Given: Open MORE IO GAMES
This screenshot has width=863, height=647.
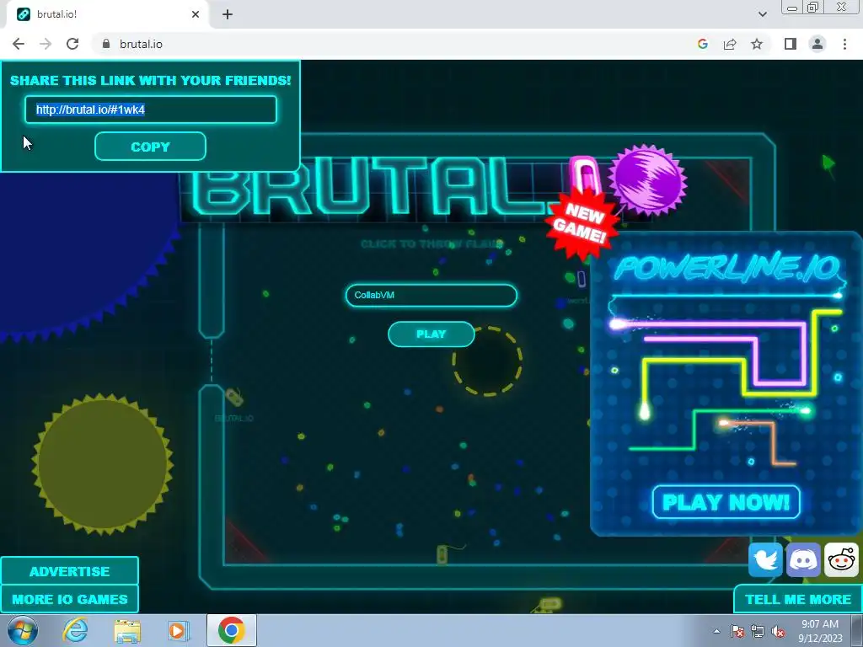Looking at the screenshot, I should tap(69, 599).
